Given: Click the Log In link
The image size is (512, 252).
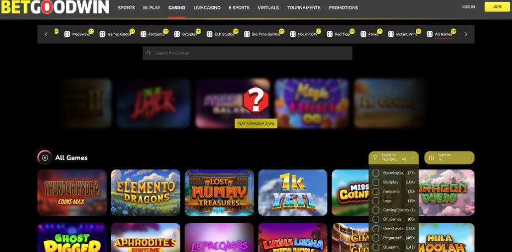Looking at the screenshot, I should [x=469, y=7].
